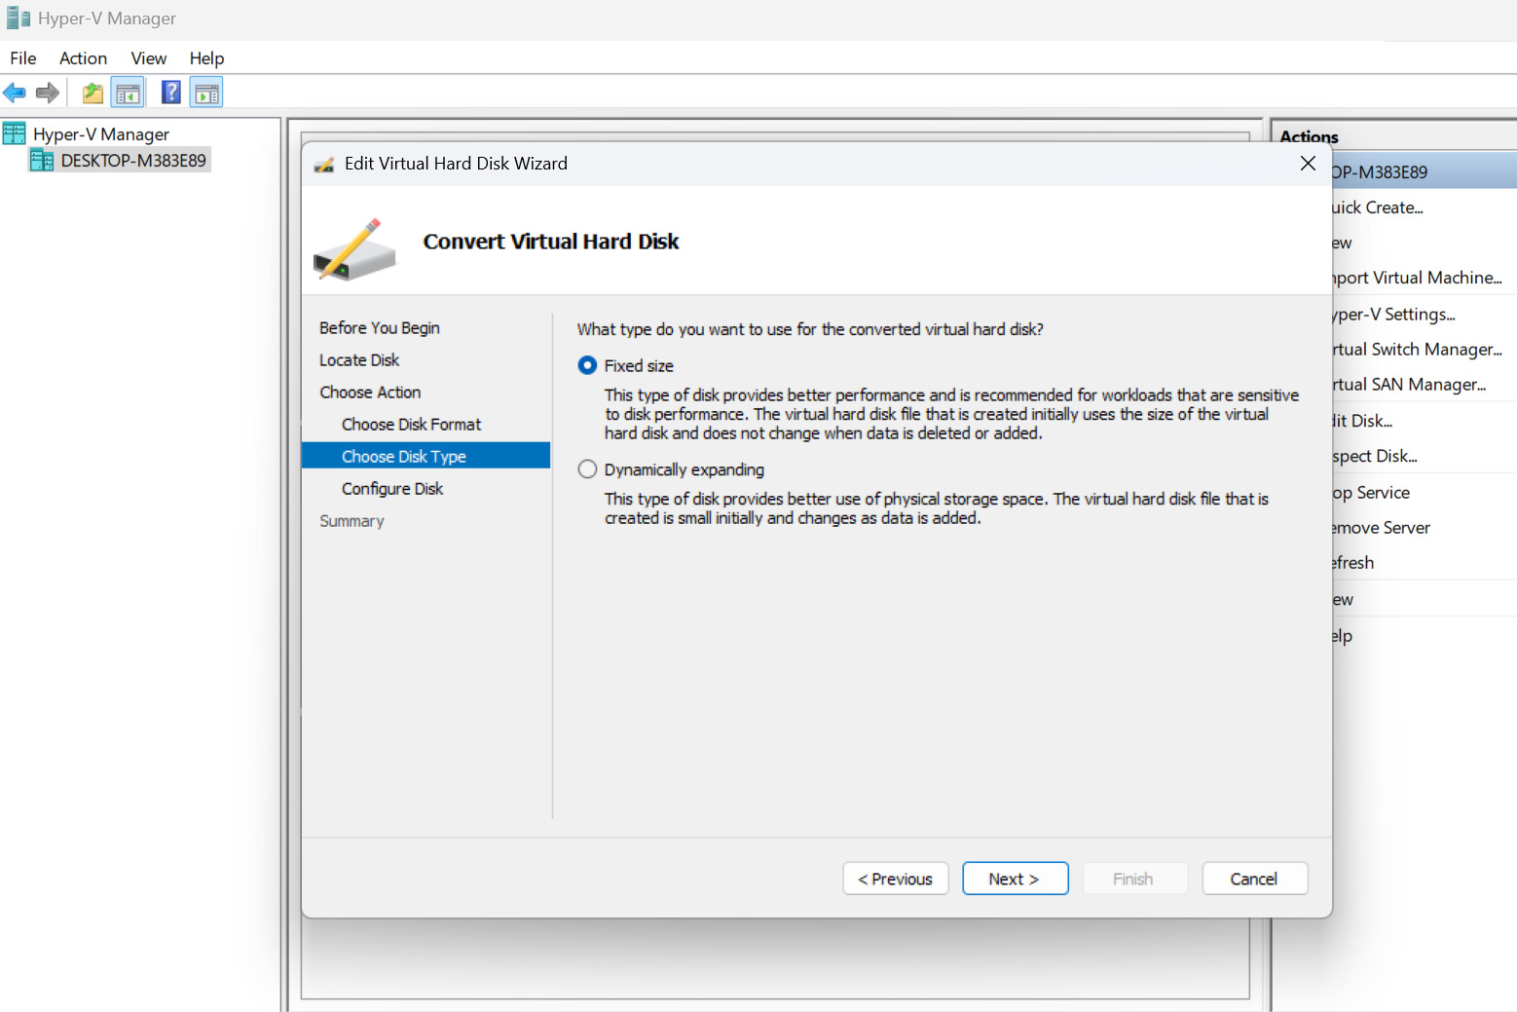This screenshot has height=1012, width=1517.
Task: Click the Actions pane header
Action: (x=1309, y=137)
